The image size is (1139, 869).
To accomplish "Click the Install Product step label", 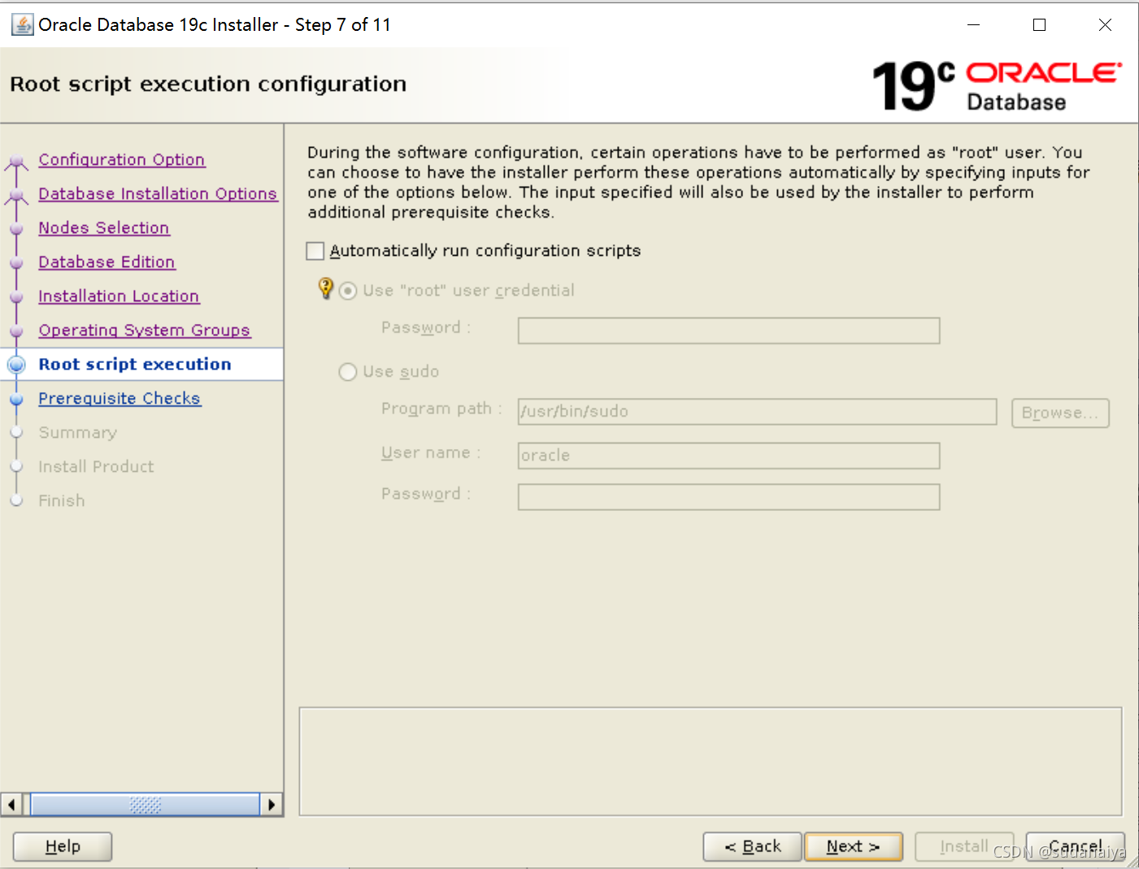I will (x=96, y=467).
